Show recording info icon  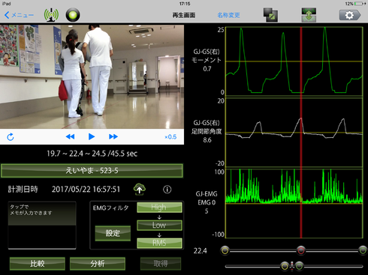tap(167, 190)
